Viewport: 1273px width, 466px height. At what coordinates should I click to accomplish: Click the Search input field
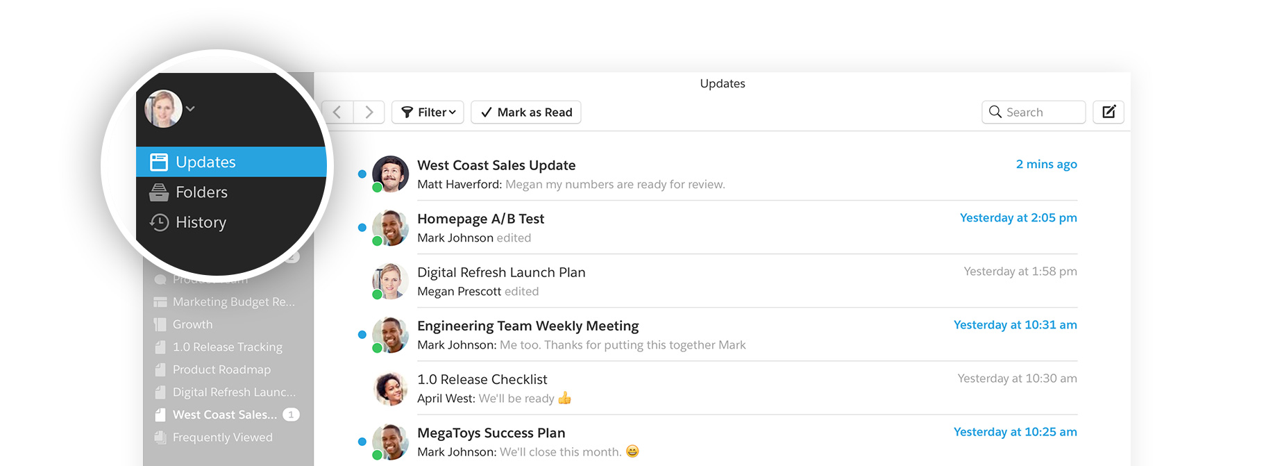[1034, 112]
